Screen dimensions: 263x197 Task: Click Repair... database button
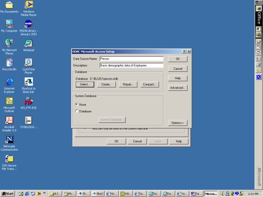tap(128, 85)
